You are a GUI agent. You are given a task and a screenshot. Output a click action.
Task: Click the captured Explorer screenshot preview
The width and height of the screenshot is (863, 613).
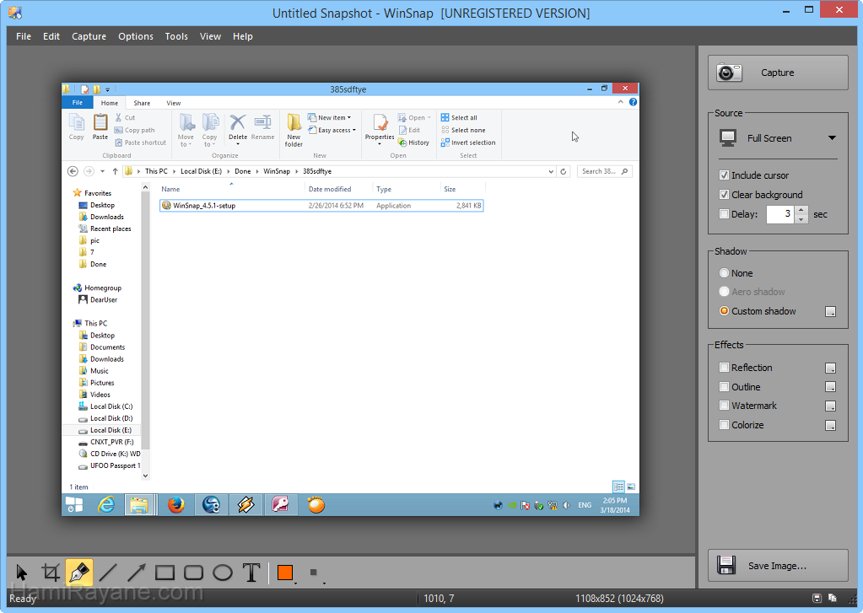(350, 299)
